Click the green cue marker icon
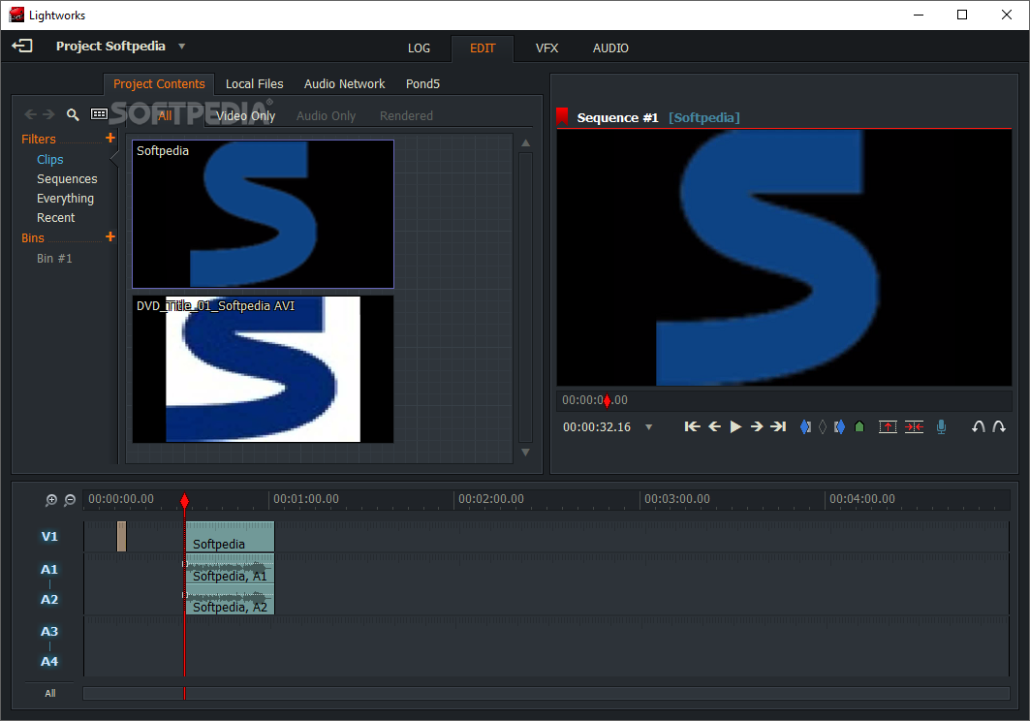The image size is (1030, 721). point(859,426)
